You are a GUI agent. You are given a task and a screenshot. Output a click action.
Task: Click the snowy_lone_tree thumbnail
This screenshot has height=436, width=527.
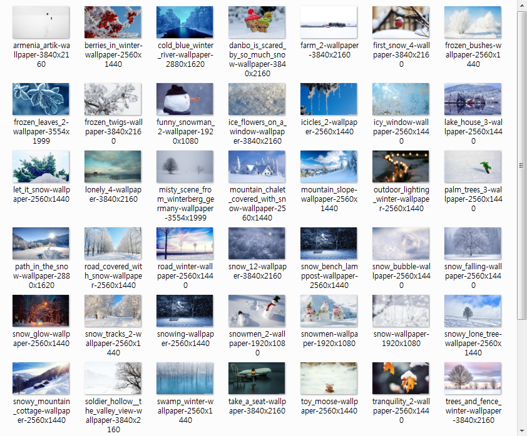[473, 311]
